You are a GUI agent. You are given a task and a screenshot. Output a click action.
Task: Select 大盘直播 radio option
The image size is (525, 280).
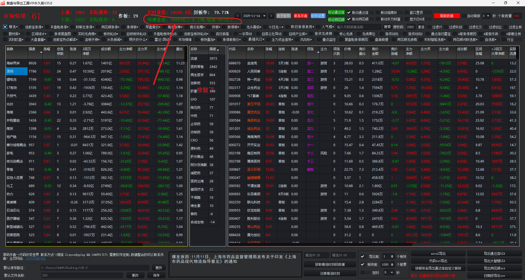27,40
